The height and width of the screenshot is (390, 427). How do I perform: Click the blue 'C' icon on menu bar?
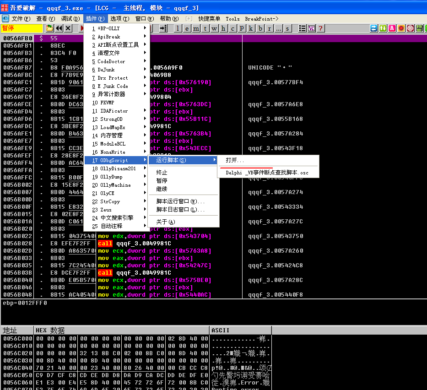(5, 18)
